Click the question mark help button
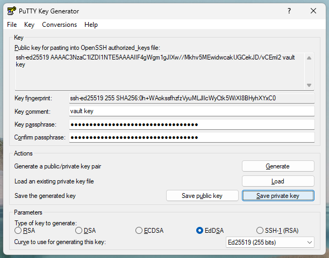 coord(289,11)
